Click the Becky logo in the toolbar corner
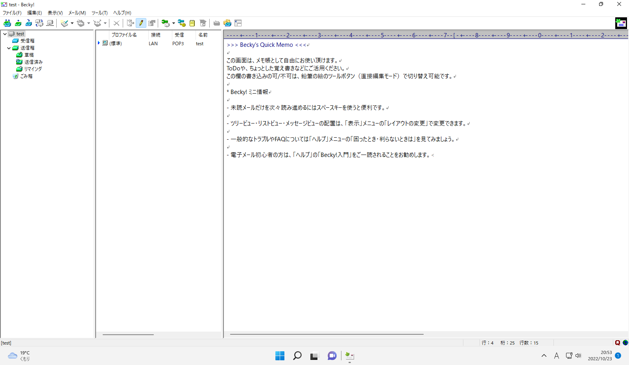The image size is (629, 365). 621,23
